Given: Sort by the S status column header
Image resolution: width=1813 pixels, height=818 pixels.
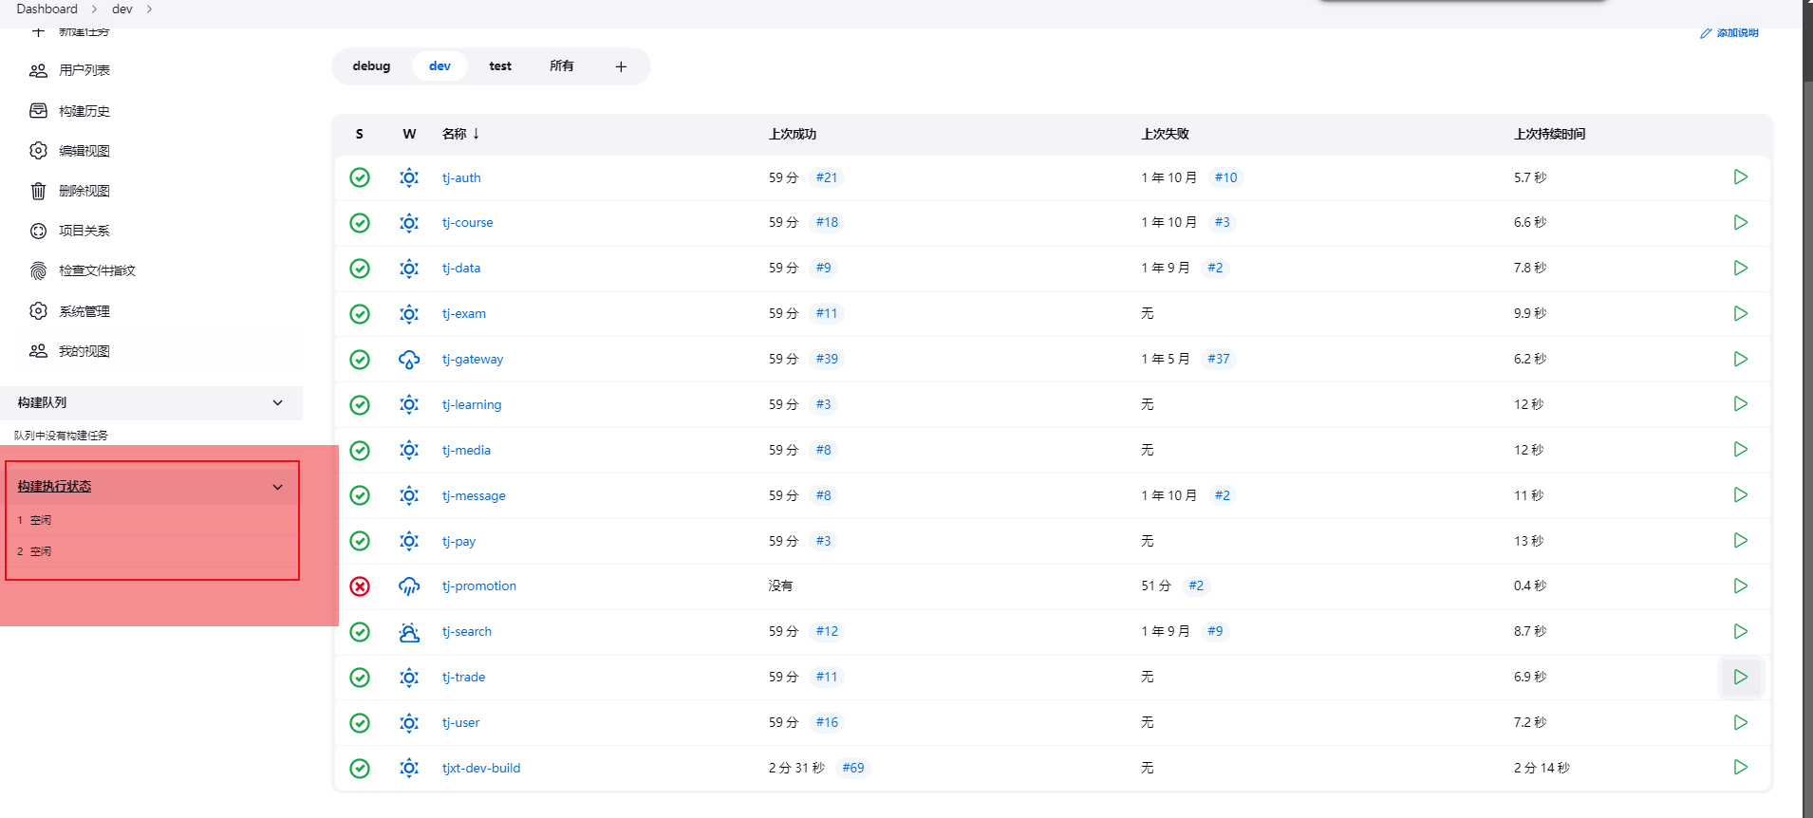Looking at the screenshot, I should coord(360,134).
